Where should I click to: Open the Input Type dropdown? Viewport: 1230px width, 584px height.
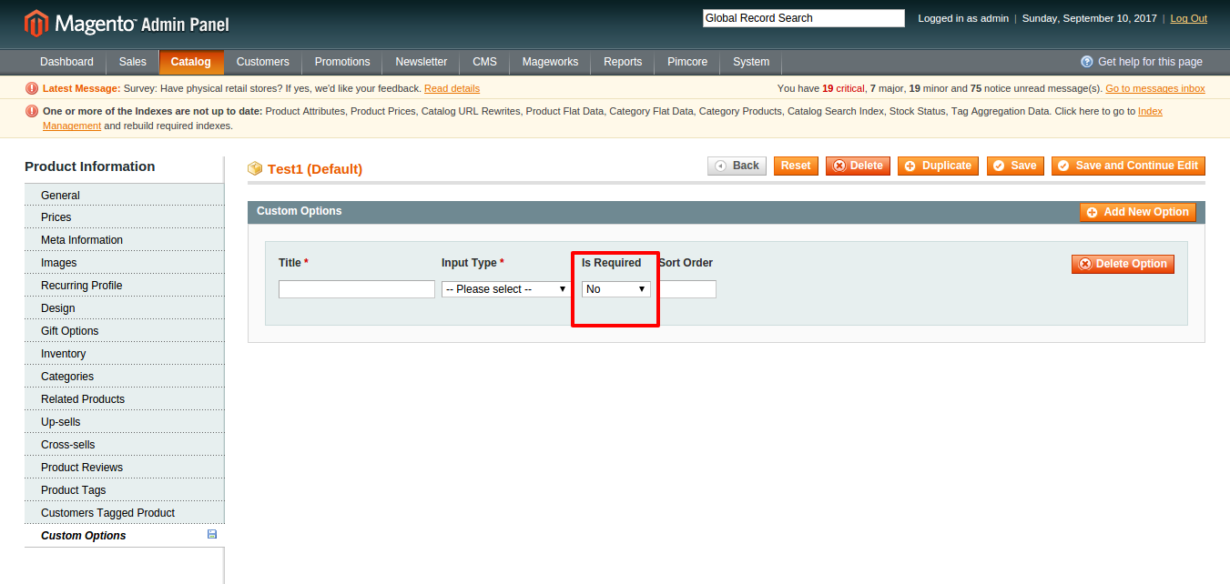coord(504,288)
